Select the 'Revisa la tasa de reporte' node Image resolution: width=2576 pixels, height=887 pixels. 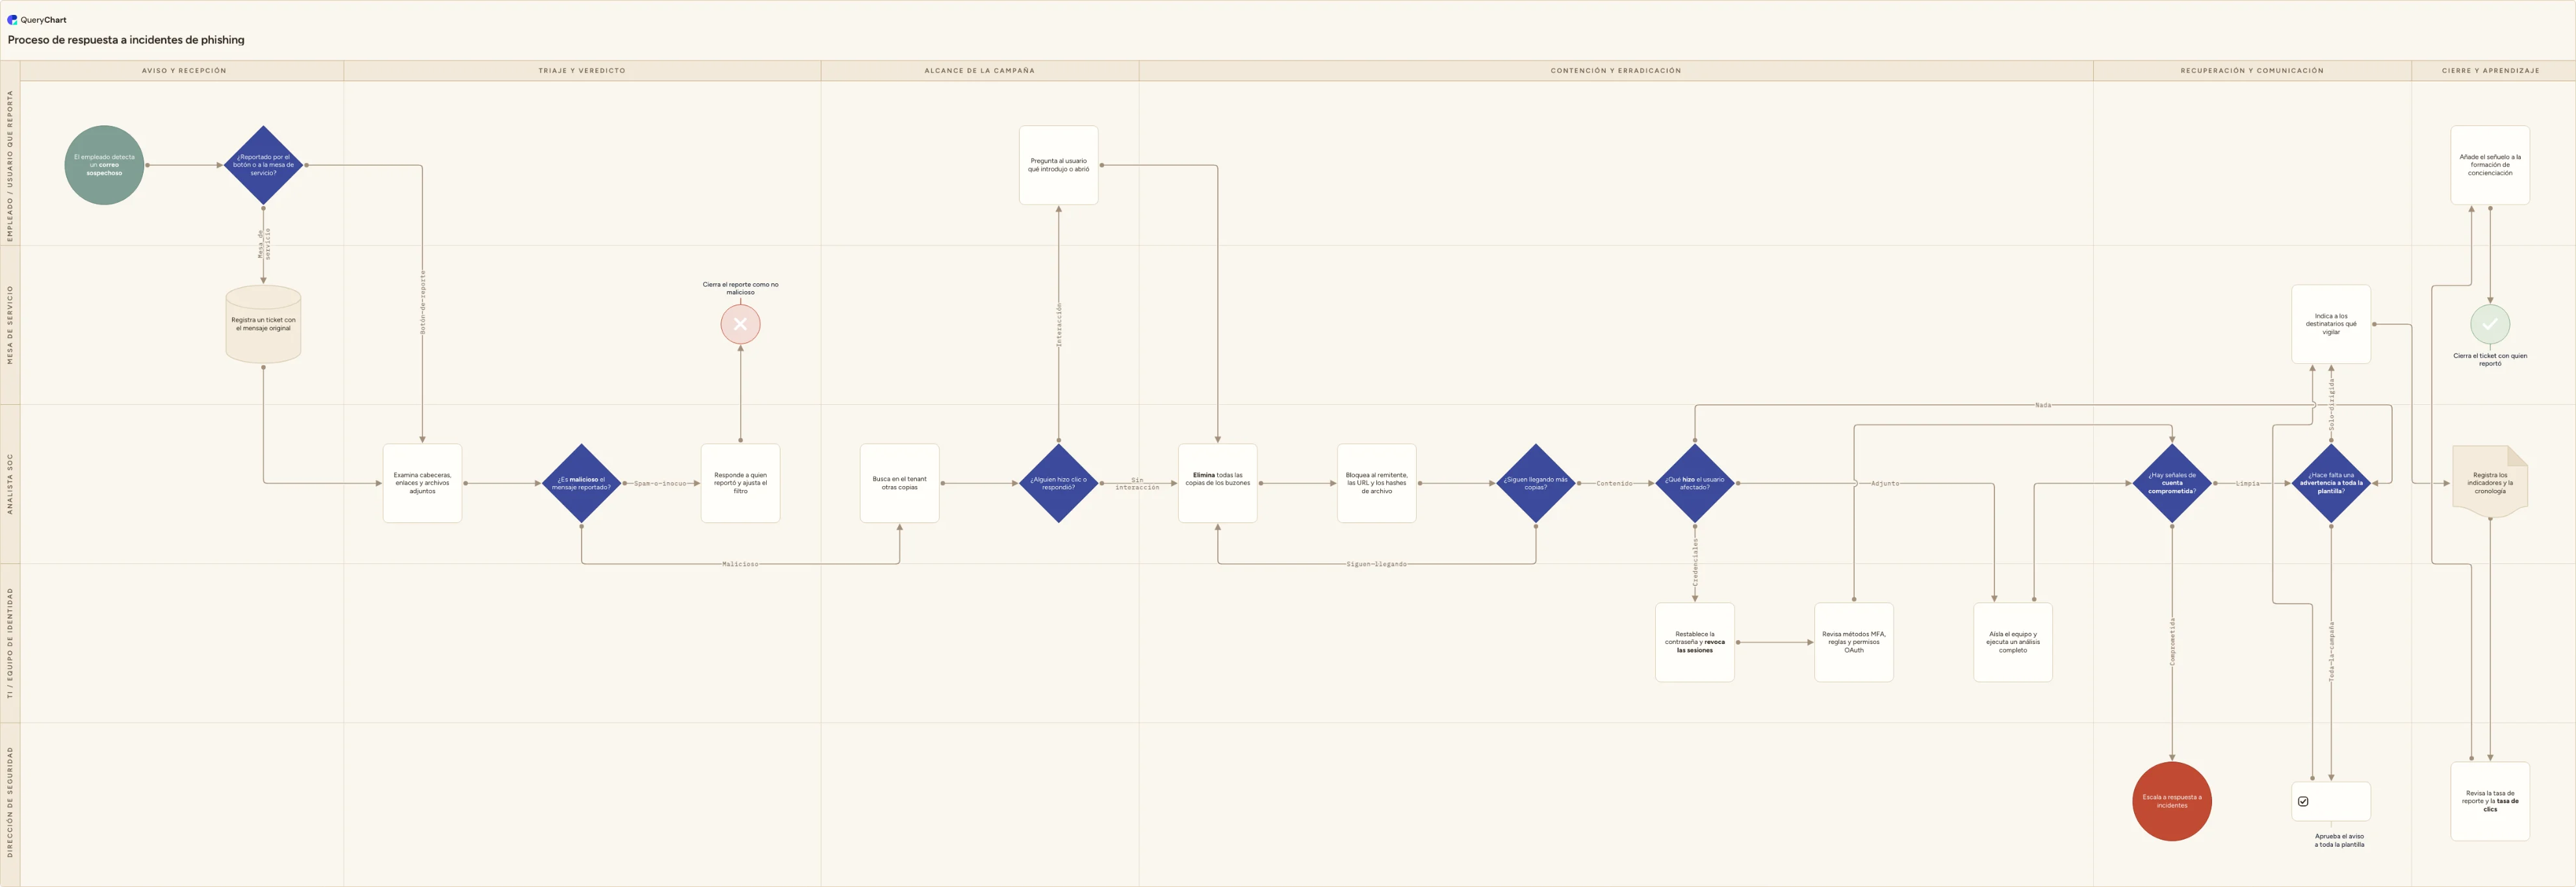tap(2489, 801)
